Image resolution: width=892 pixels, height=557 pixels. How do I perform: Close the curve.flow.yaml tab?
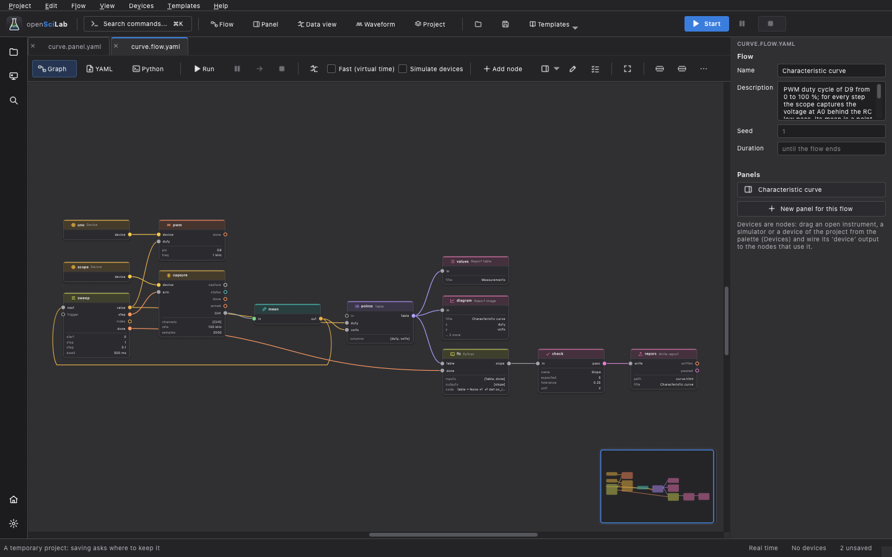[x=116, y=46]
